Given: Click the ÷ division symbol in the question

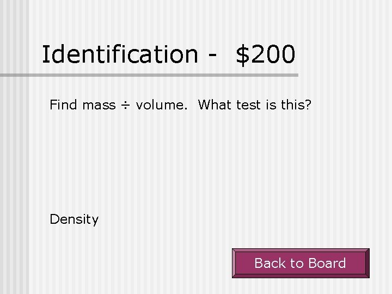Looking at the screenshot, I should (125, 105).
